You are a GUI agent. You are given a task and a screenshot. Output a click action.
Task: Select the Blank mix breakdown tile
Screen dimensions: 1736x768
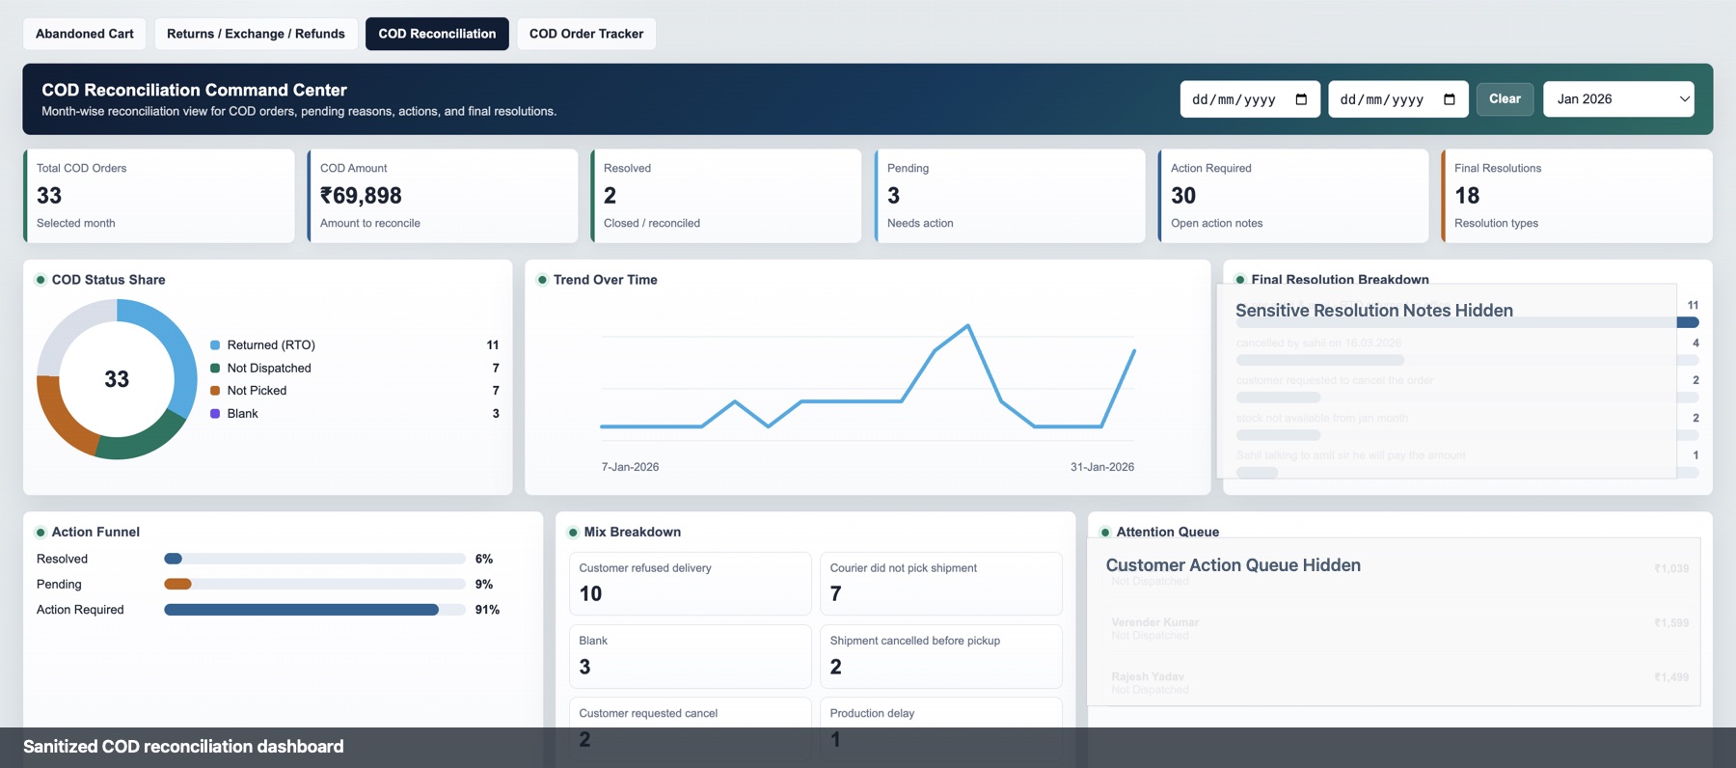tap(690, 656)
